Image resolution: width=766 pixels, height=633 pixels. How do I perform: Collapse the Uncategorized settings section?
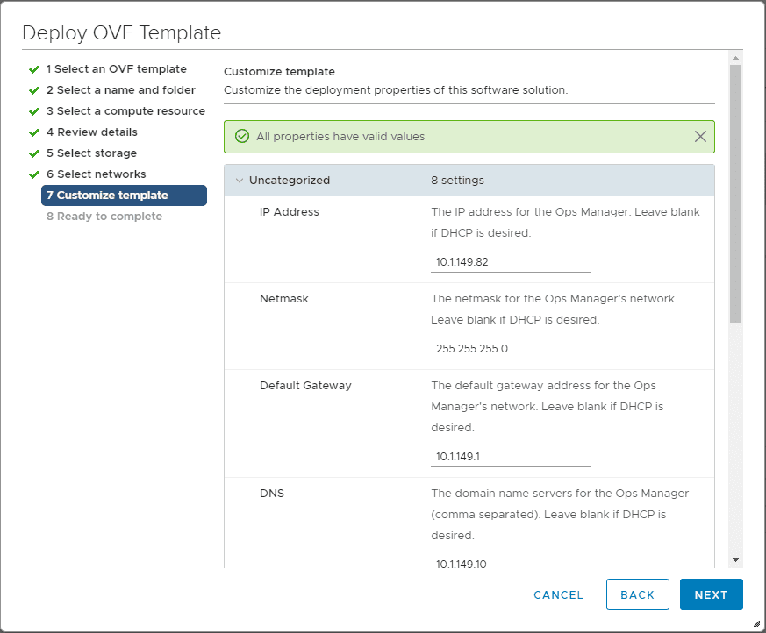(x=239, y=181)
